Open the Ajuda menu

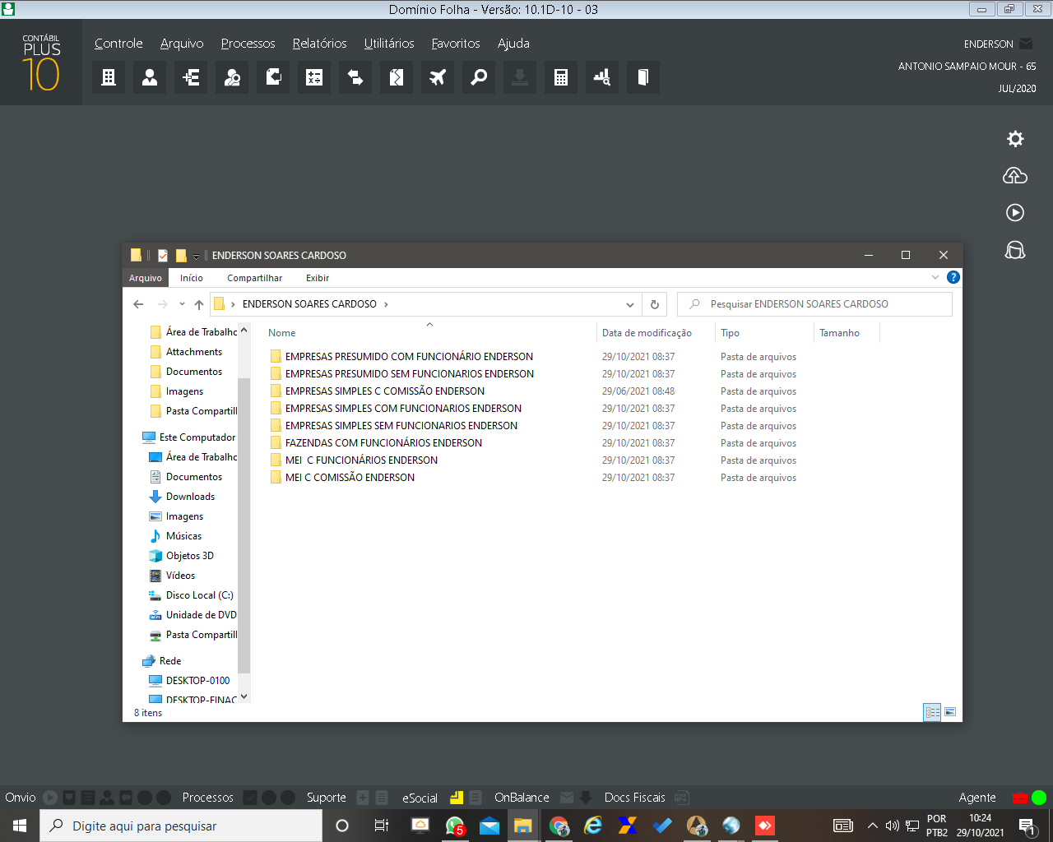point(513,44)
